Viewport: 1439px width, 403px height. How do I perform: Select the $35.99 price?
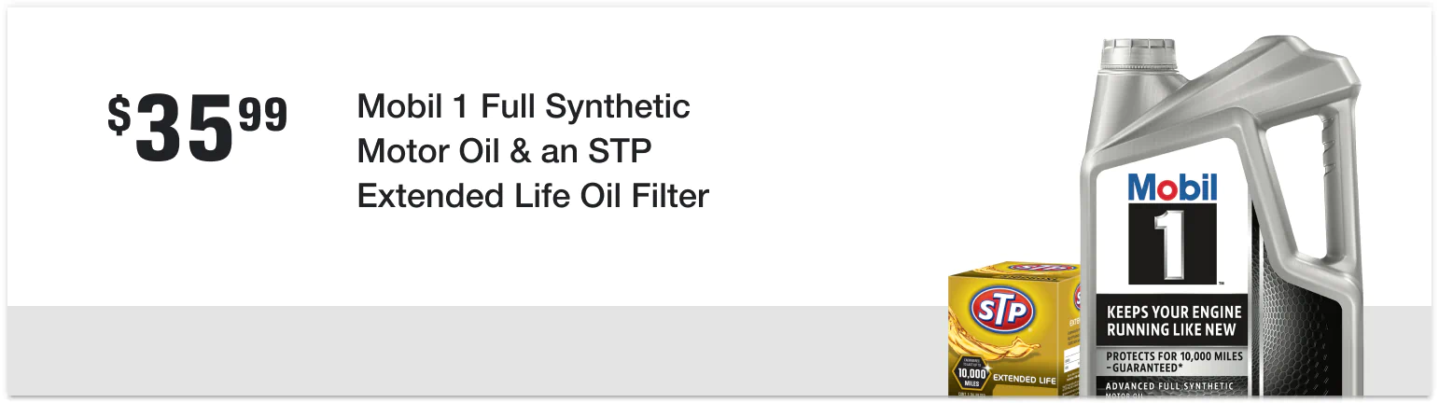[198, 127]
